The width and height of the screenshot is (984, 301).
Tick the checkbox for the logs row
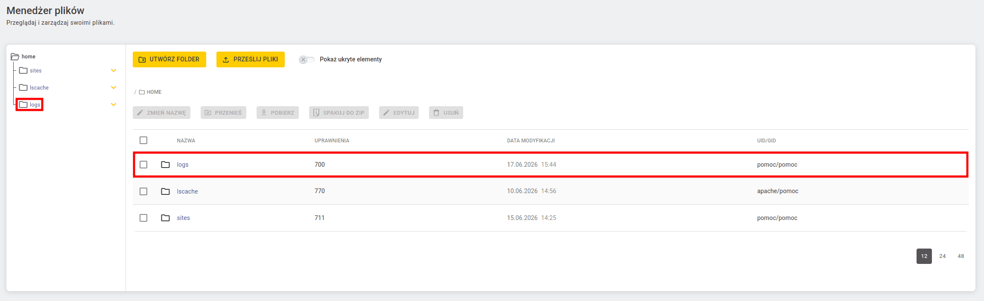click(143, 165)
